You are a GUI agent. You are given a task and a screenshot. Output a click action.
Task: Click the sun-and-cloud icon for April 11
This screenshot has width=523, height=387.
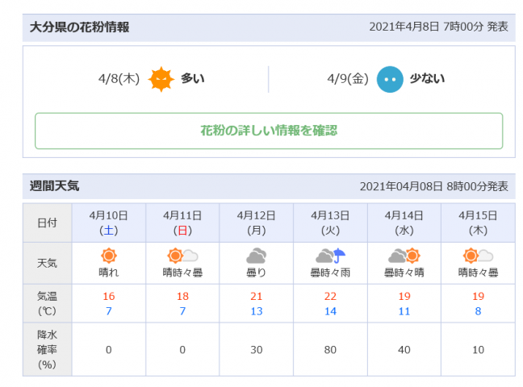coord(182,256)
